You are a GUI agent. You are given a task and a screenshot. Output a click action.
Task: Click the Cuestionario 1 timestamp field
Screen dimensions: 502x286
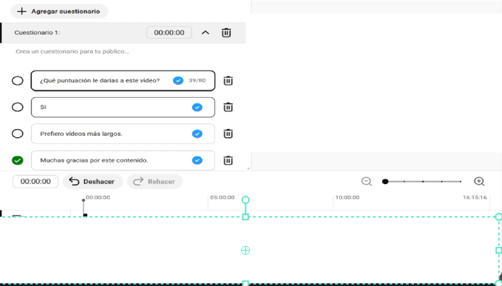169,33
